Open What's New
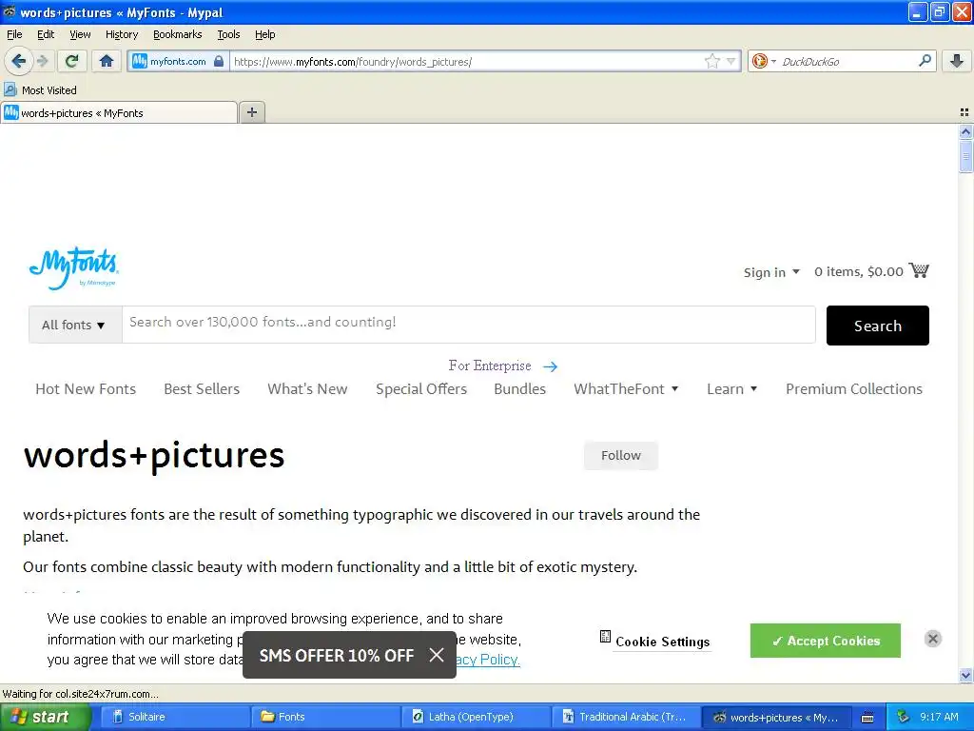 pos(307,389)
